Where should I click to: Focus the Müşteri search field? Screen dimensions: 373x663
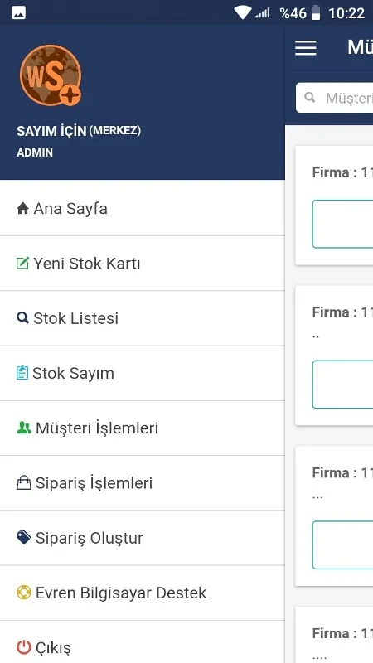(334, 98)
